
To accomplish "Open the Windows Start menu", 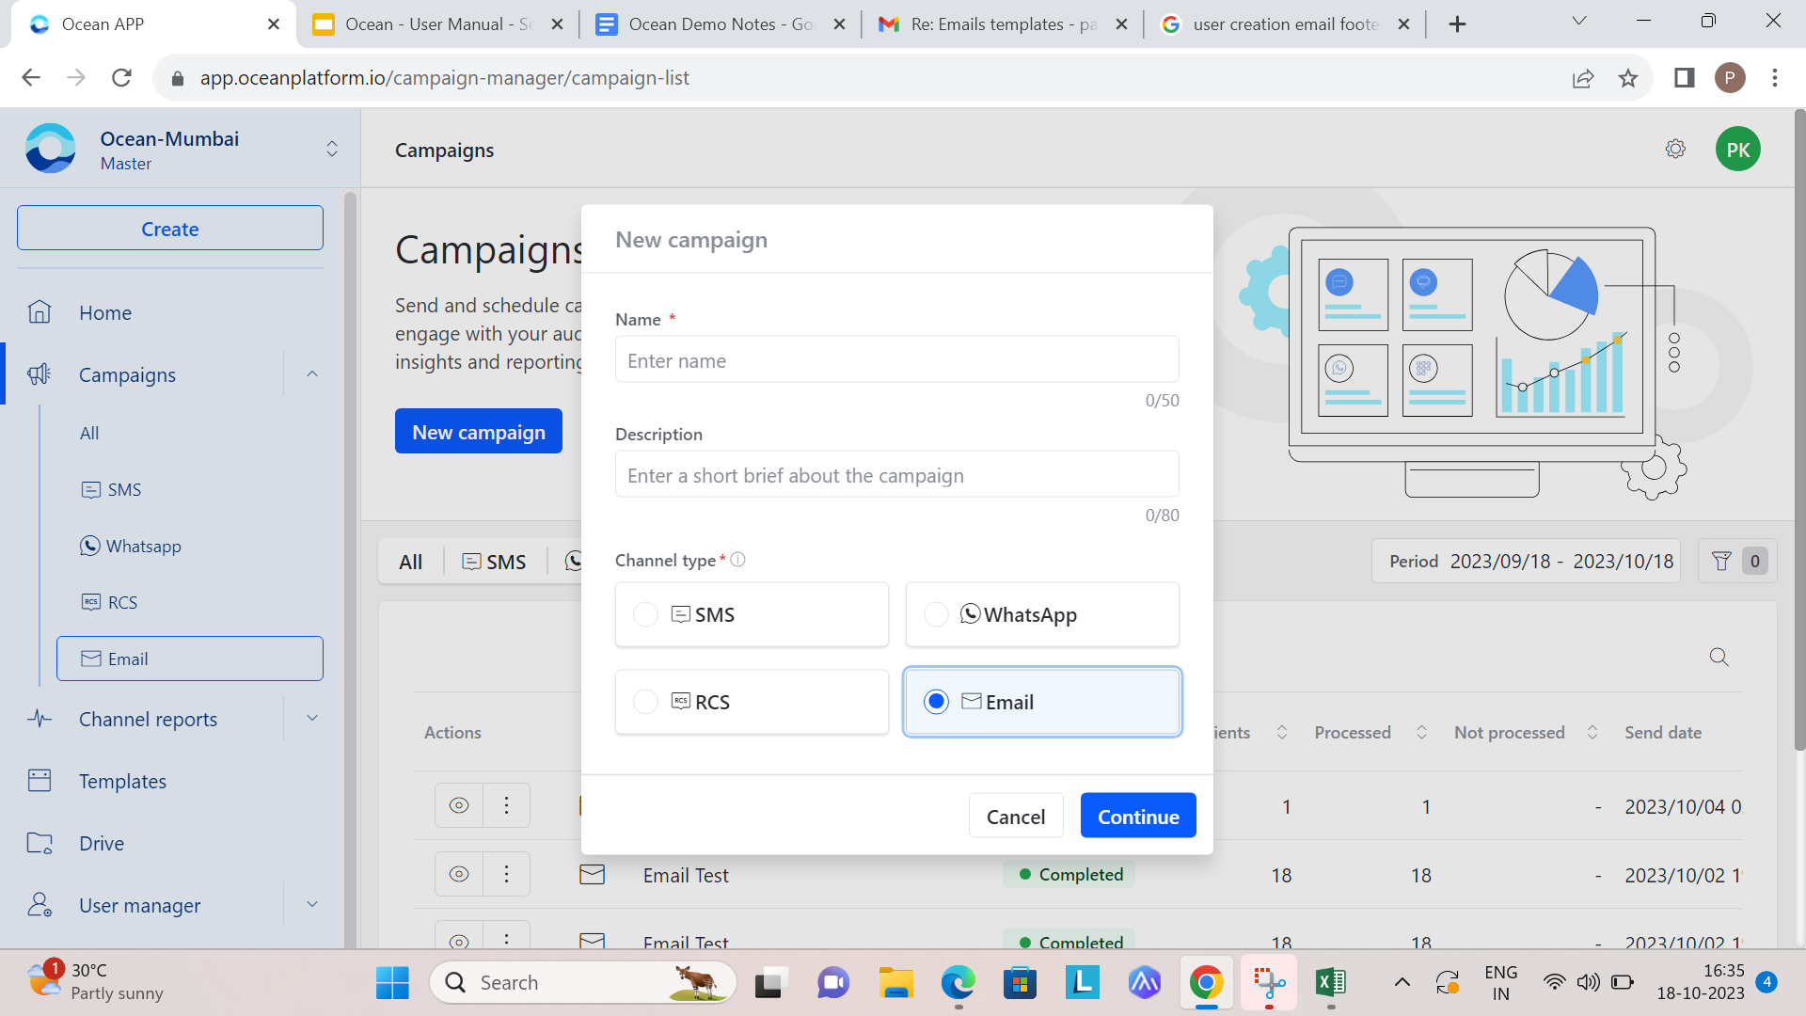I will 392,982.
